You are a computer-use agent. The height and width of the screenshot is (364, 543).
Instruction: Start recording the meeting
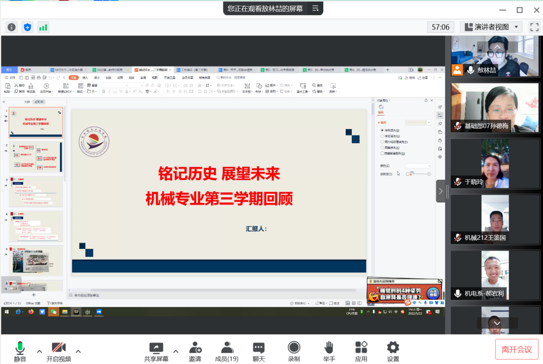(x=294, y=348)
